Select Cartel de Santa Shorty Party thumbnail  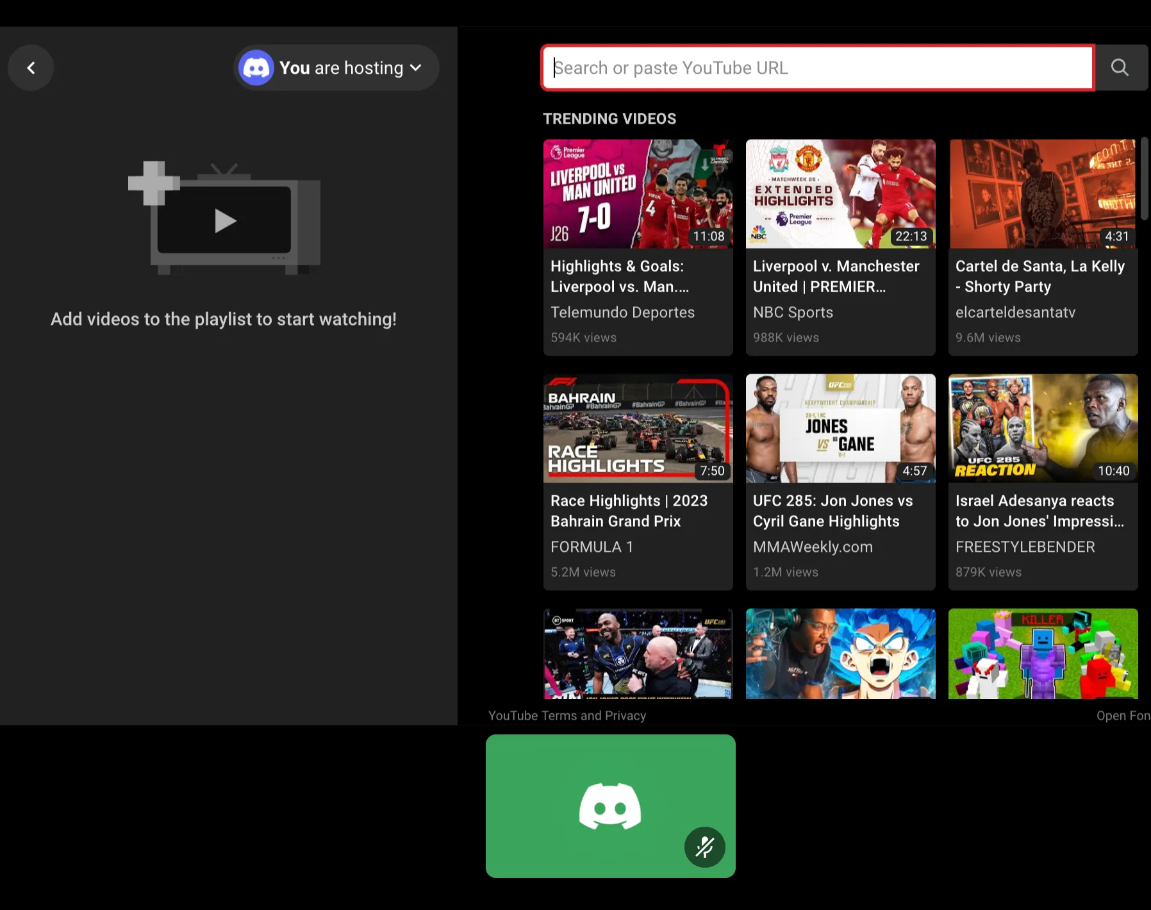[1043, 194]
